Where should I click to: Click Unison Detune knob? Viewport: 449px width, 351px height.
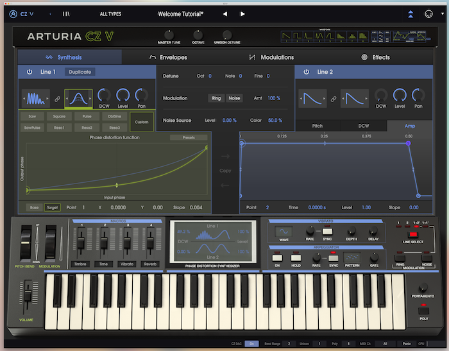pyautogui.click(x=227, y=35)
